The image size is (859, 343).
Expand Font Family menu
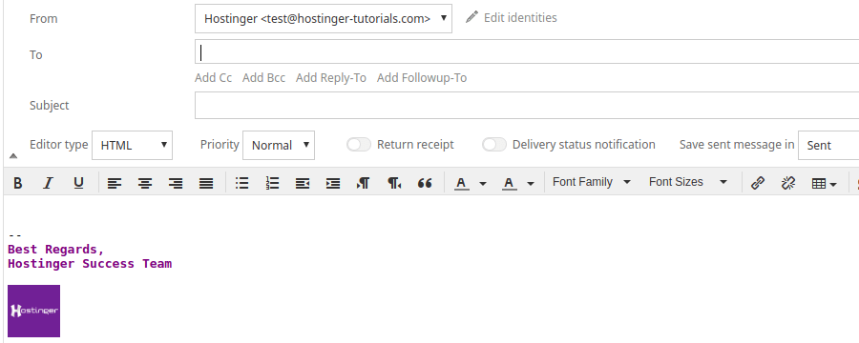pyautogui.click(x=592, y=182)
